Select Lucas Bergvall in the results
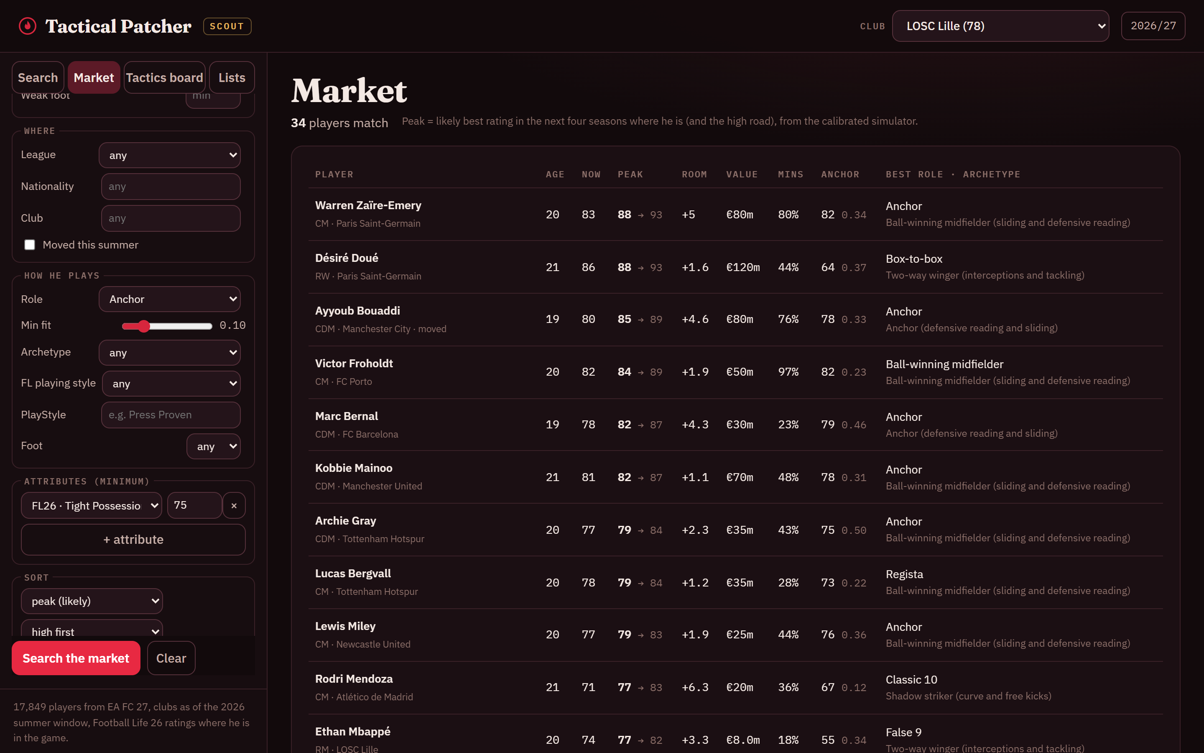 (735, 583)
